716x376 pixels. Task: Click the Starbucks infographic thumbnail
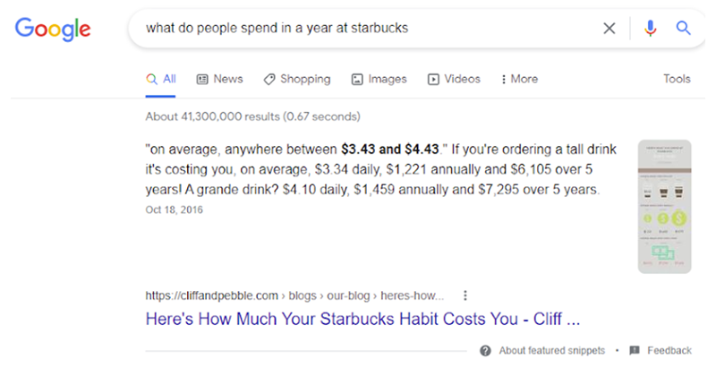[664, 206]
